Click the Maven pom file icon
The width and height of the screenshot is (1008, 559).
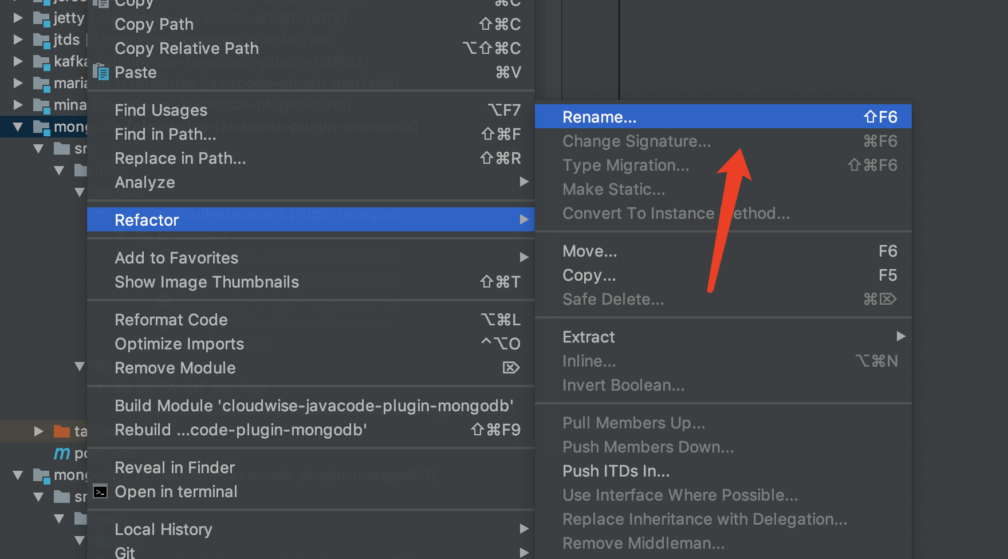(62, 453)
